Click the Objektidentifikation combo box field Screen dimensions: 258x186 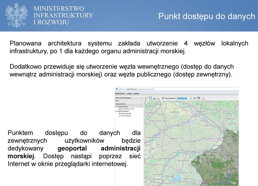click(x=183, y=98)
